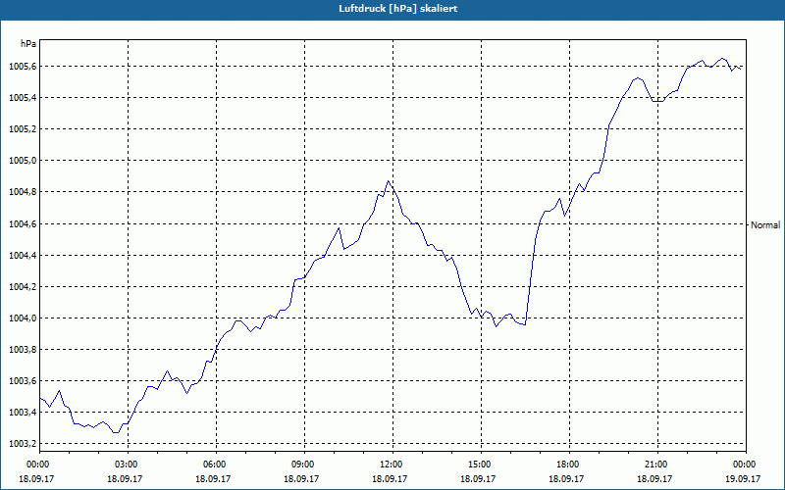Click the 'Normal' label right of the chart
Image resolution: width=785 pixels, height=490 pixels.
click(x=765, y=225)
